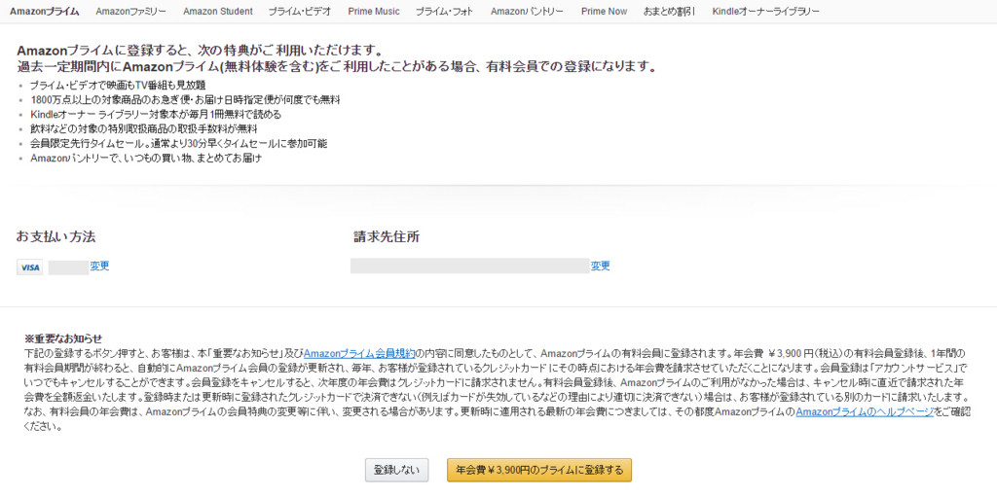The image size is (997, 498).
Task: Click the VISA card icon
Action: click(x=30, y=267)
